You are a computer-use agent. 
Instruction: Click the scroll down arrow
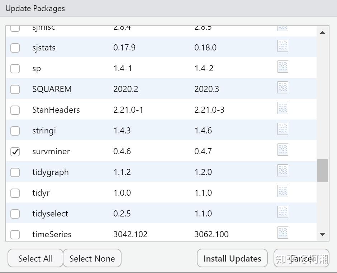tap(322, 234)
